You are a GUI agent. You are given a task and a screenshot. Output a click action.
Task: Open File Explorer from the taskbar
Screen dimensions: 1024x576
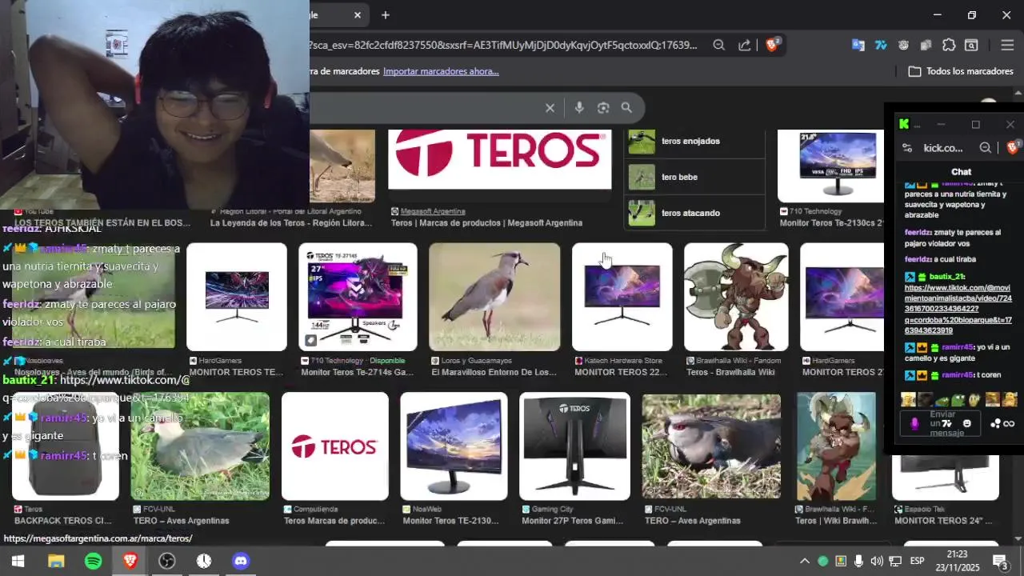click(x=55, y=561)
